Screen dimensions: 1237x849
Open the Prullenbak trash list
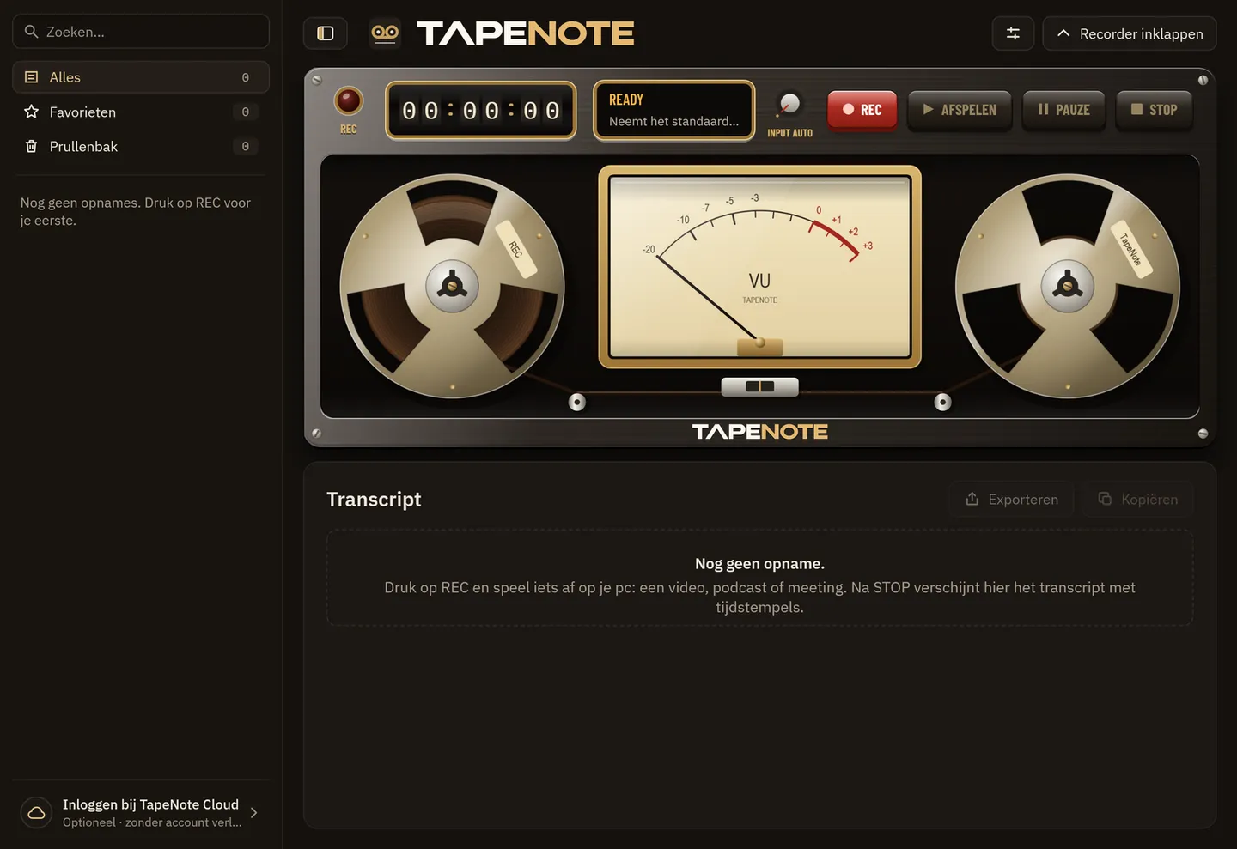pos(141,146)
